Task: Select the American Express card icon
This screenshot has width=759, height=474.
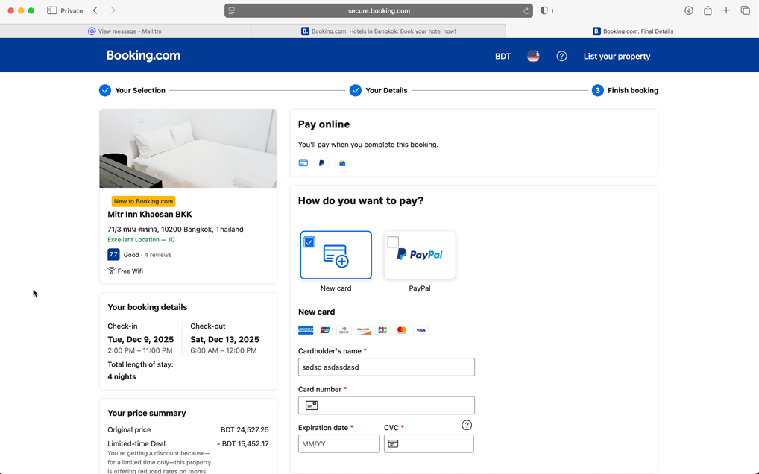Action: (306, 329)
